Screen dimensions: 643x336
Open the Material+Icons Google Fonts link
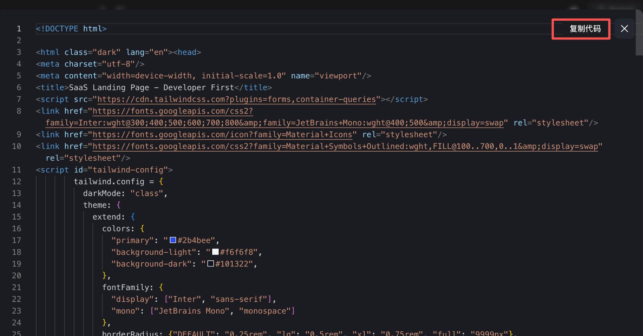(x=222, y=135)
